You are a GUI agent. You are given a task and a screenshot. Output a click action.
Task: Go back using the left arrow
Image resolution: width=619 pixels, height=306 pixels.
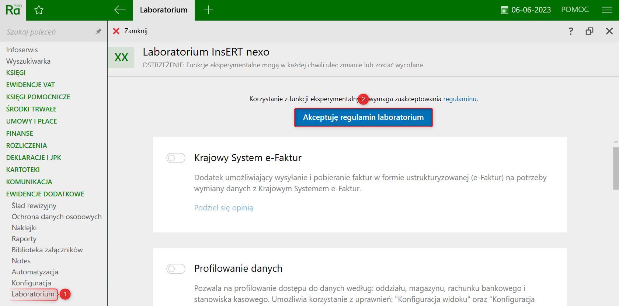[120, 10]
